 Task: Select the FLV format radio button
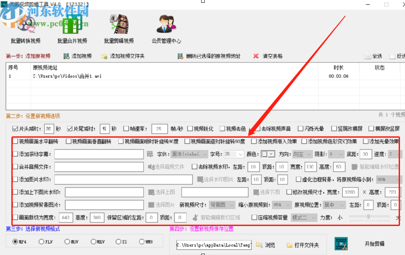[41, 241]
